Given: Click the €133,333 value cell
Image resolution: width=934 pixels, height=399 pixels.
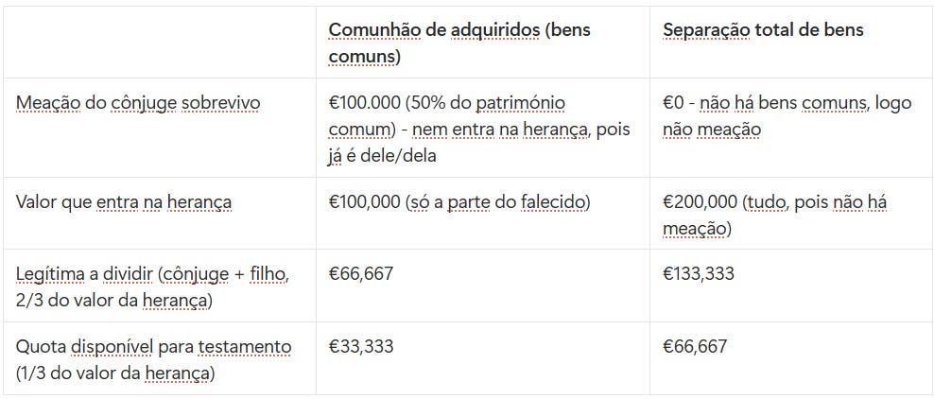Looking at the screenshot, I should 699,274.
